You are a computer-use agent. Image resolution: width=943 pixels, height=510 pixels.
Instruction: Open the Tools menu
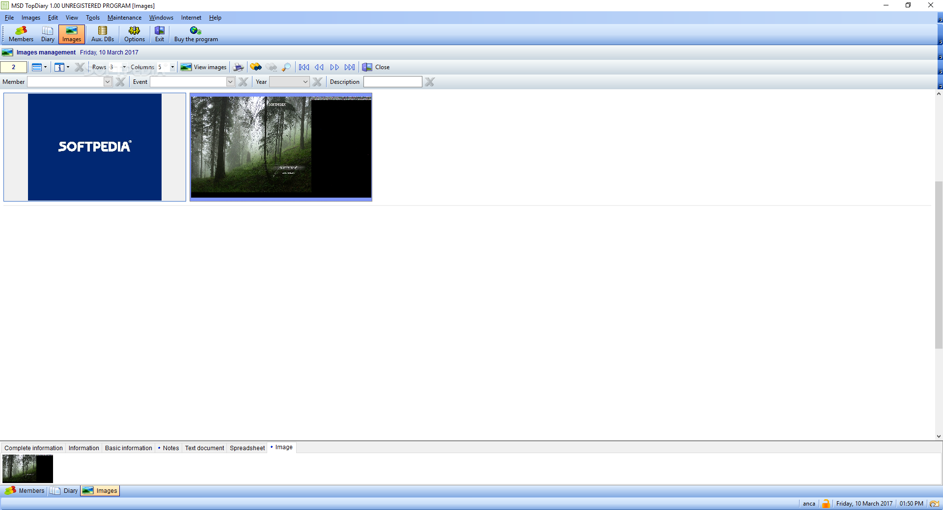pos(93,18)
